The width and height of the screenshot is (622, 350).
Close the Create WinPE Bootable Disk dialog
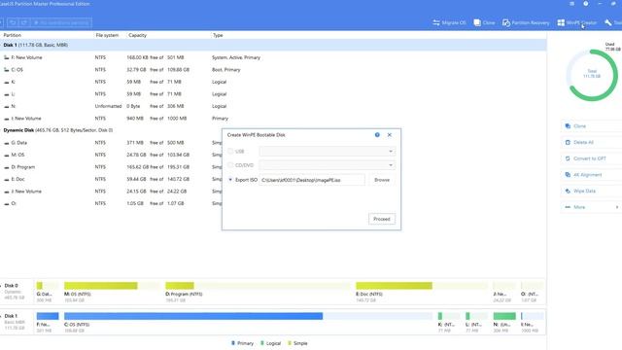coord(390,135)
